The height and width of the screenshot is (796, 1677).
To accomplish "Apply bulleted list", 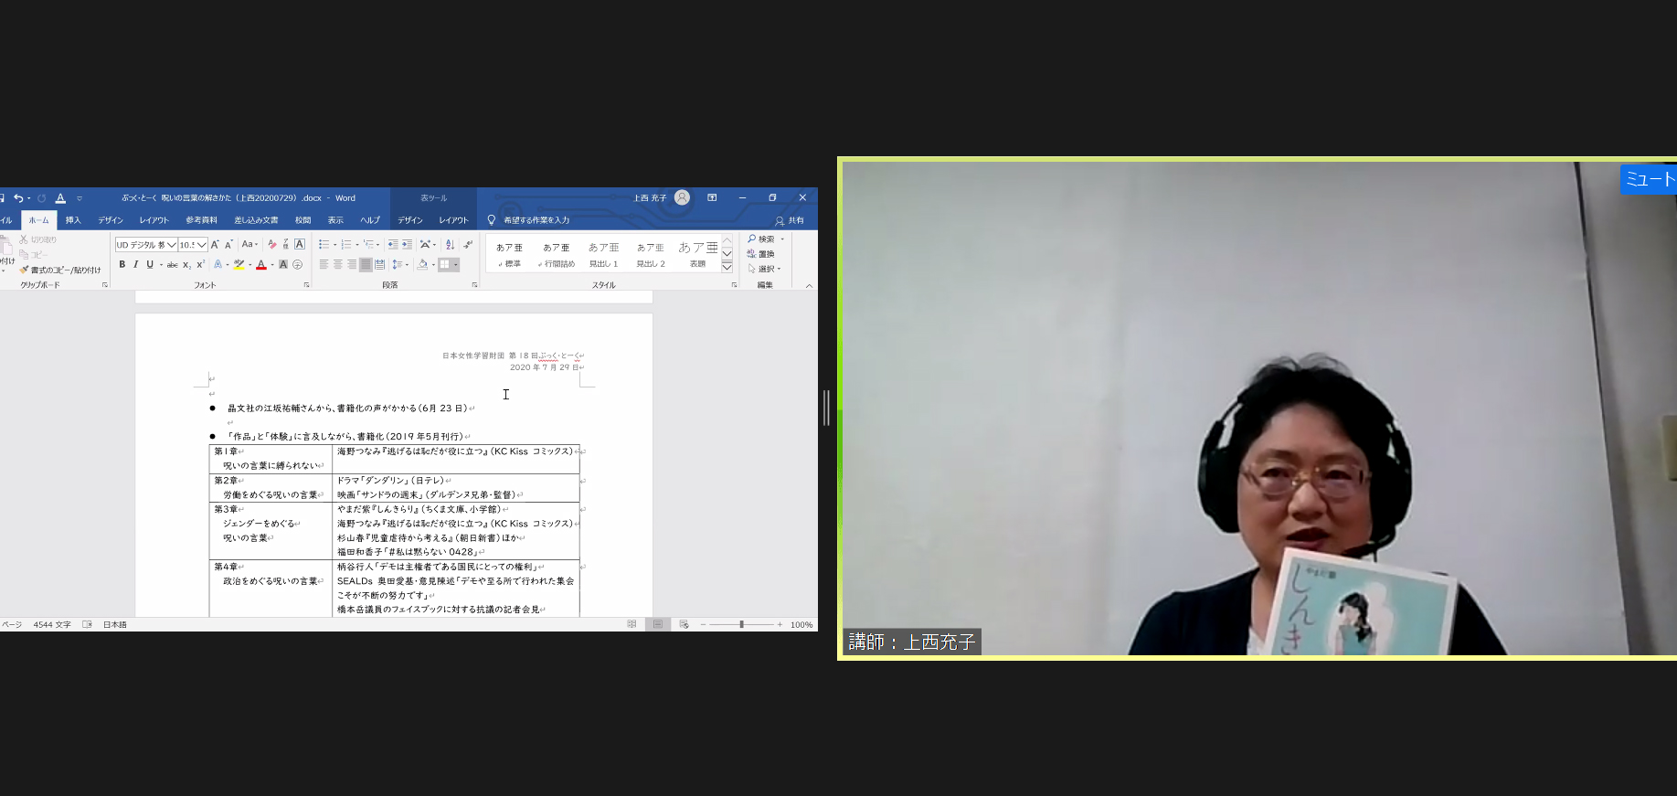I will (324, 244).
